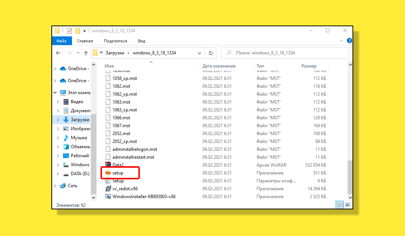Click the 1C setup application icon
The image size is (405, 236).
point(108,173)
